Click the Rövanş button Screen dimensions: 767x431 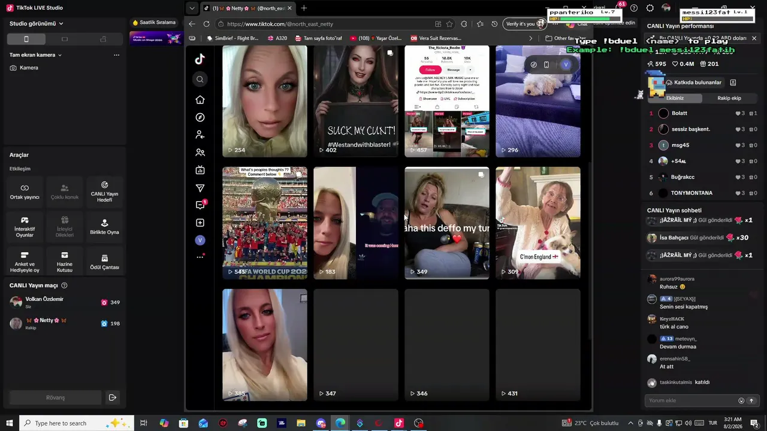[55, 397]
